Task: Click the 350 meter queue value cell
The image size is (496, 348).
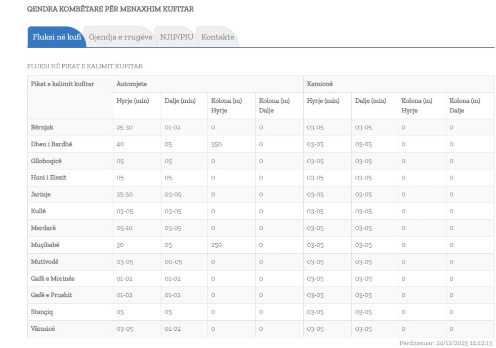Action: [217, 144]
